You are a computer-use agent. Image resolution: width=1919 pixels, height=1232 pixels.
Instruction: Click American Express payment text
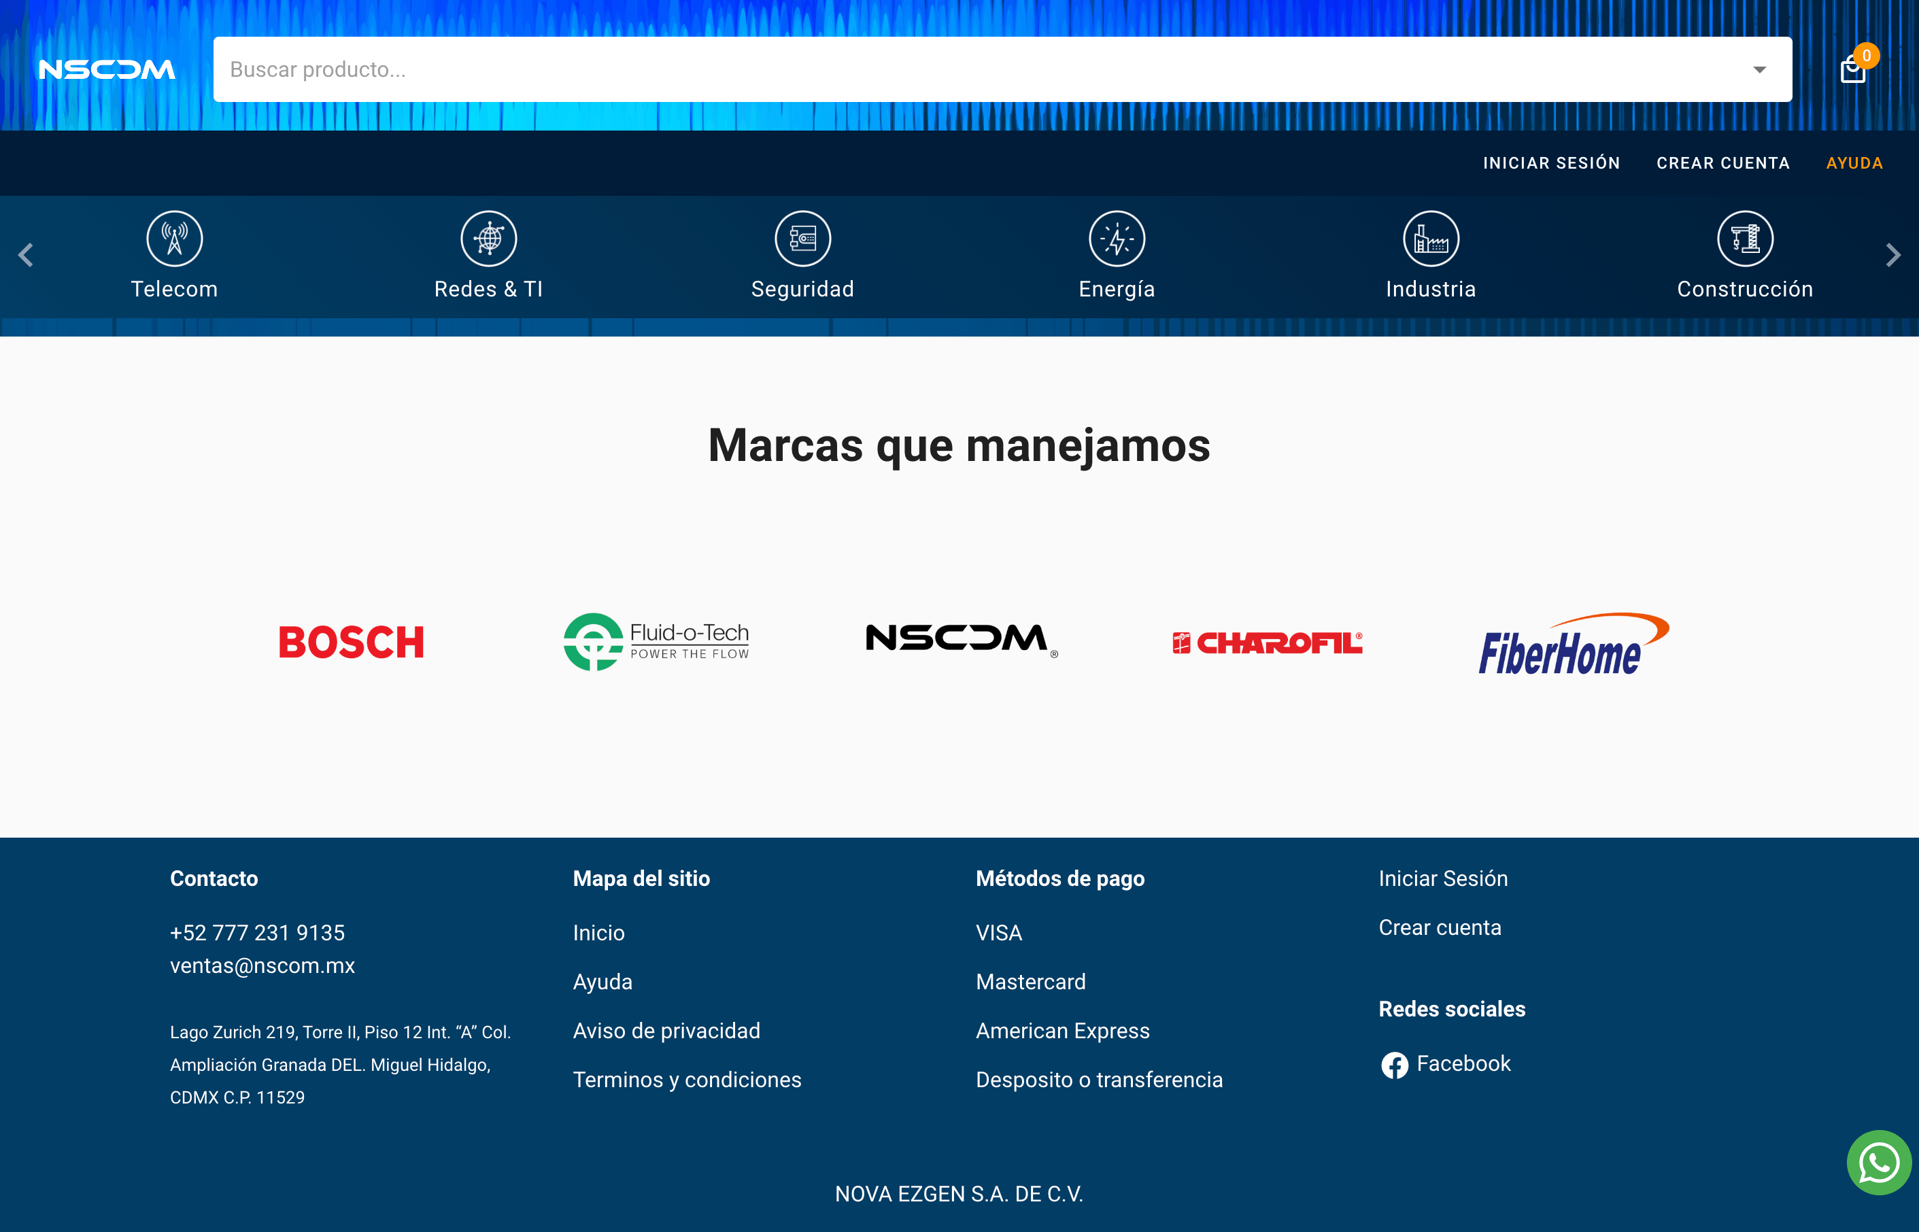(x=1062, y=1030)
